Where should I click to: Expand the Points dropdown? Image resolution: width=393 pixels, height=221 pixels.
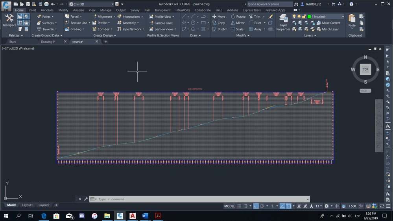coord(53,17)
